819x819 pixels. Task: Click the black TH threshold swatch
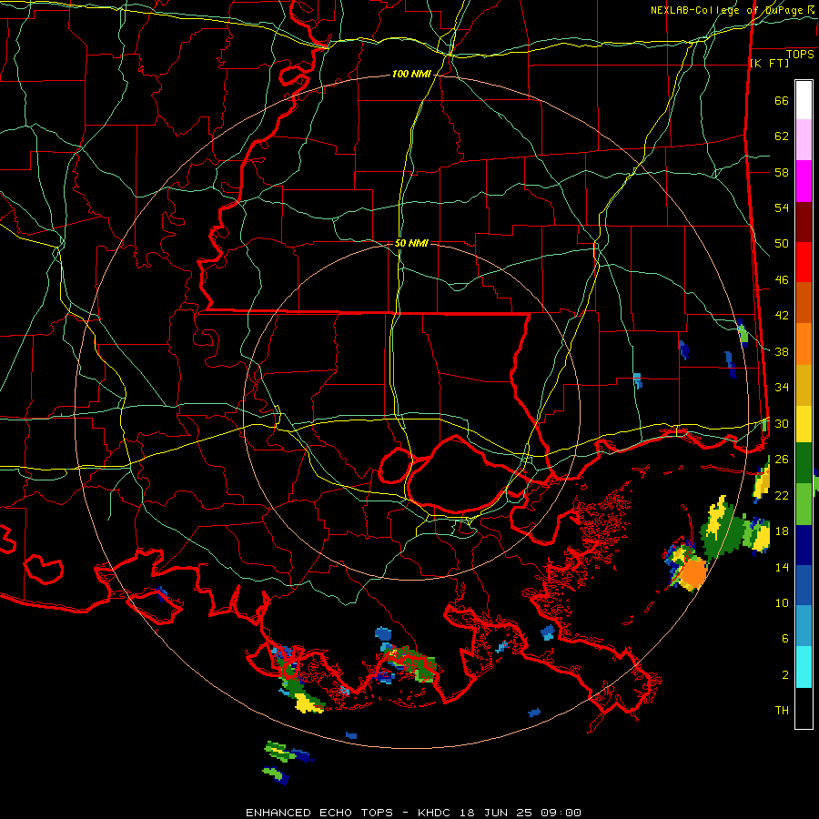pyautogui.click(x=804, y=708)
